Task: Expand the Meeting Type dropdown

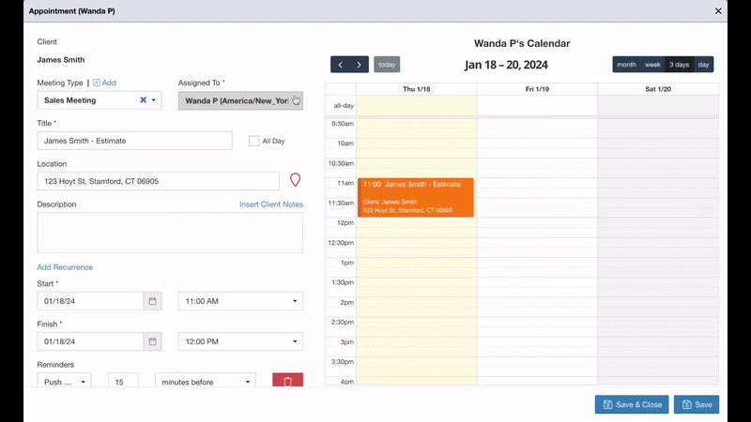Action: point(154,100)
